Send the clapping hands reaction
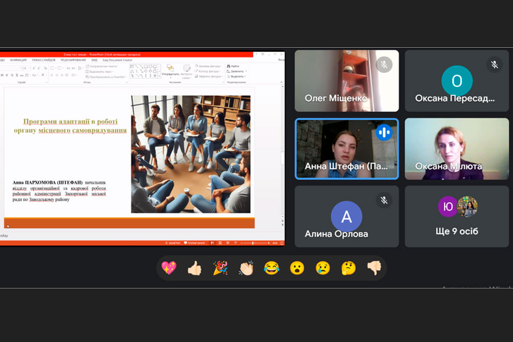The height and width of the screenshot is (342, 513). point(246,268)
